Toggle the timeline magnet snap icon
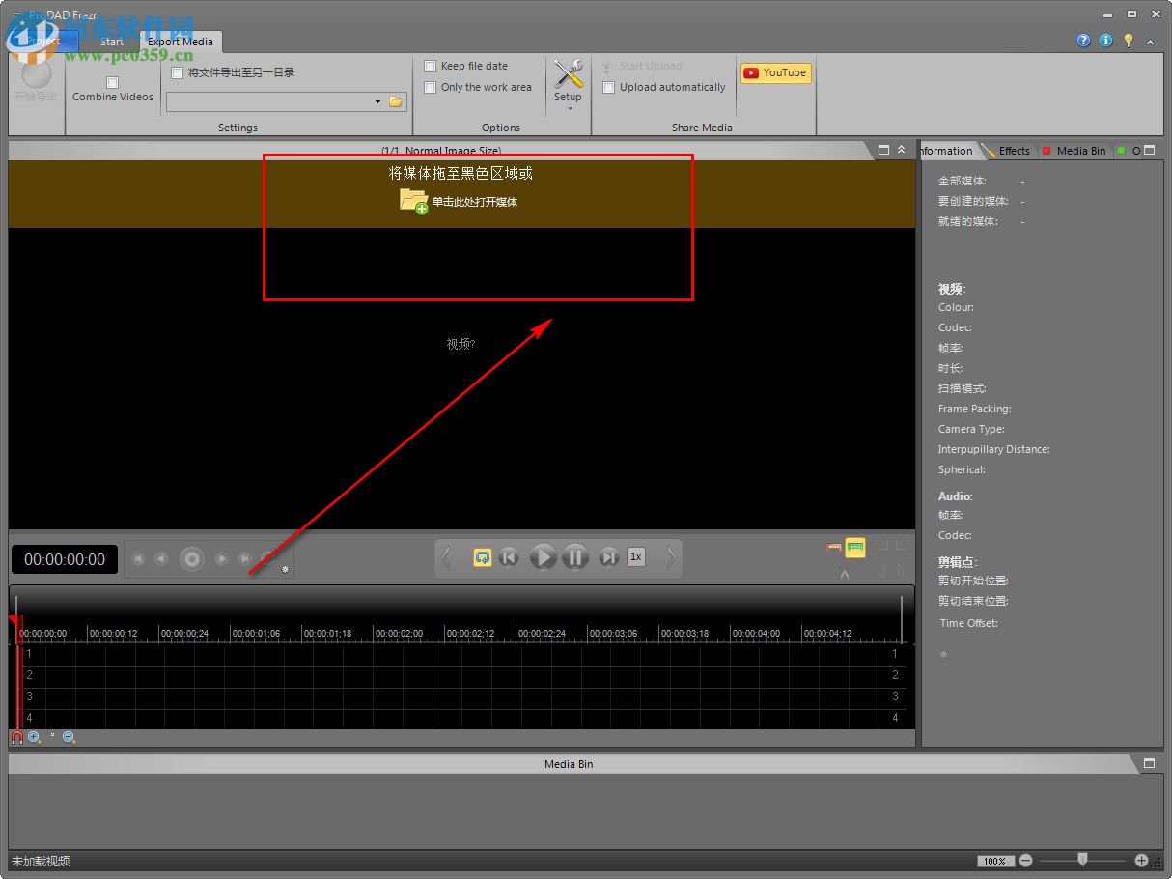The width and height of the screenshot is (1172, 879). click(x=16, y=737)
